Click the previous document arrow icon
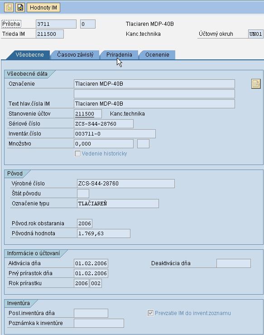This screenshot has height=335, width=264. pyautogui.click(x=9, y=7)
